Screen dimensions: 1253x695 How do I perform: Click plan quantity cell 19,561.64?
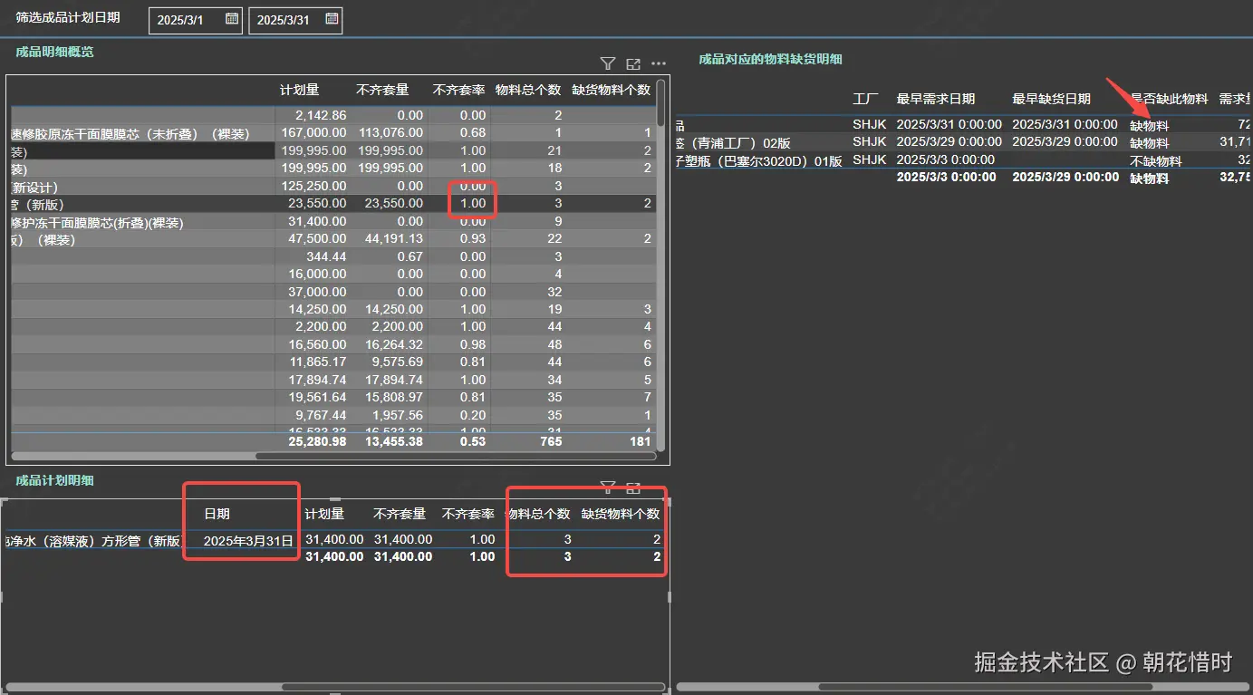[318, 397]
